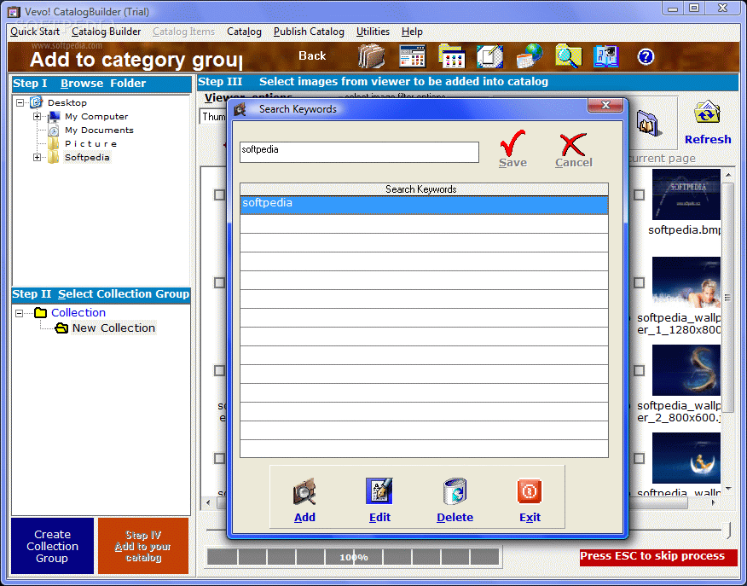Click the red X Cancel icon
This screenshot has height=586, width=747.
[573, 144]
